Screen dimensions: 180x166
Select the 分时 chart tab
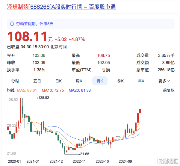(15, 81)
